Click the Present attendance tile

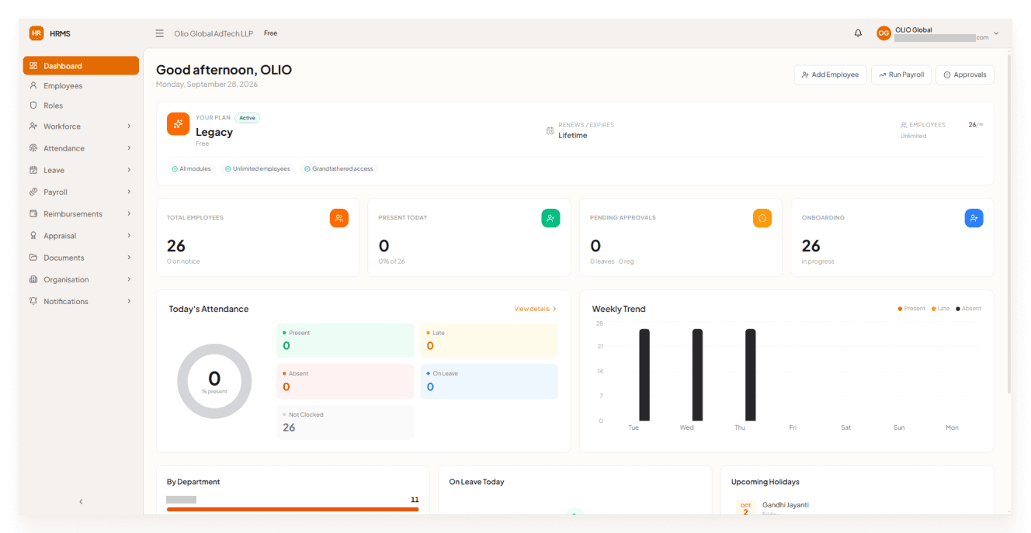click(345, 341)
